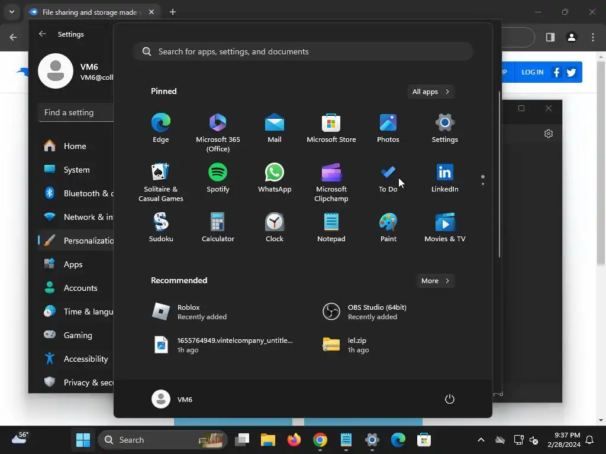The width and height of the screenshot is (606, 454).
Task: Click VM6 profile picture in Settings
Action: (56, 71)
